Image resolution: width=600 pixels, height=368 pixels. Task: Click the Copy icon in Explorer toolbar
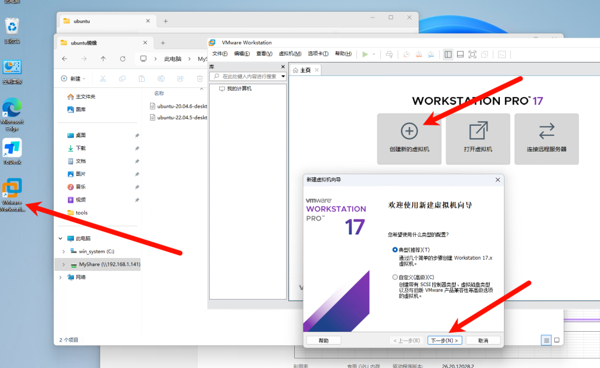(122, 79)
